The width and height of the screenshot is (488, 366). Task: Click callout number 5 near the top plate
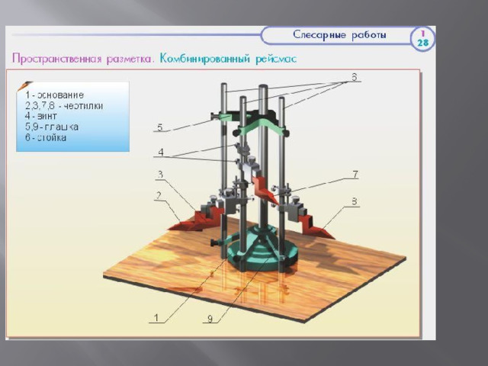pos(159,127)
